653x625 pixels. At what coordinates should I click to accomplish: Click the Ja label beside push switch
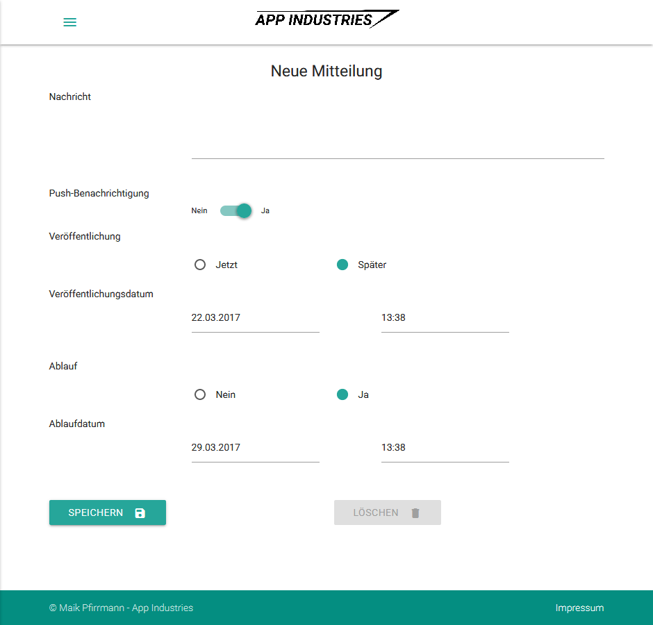coord(265,210)
